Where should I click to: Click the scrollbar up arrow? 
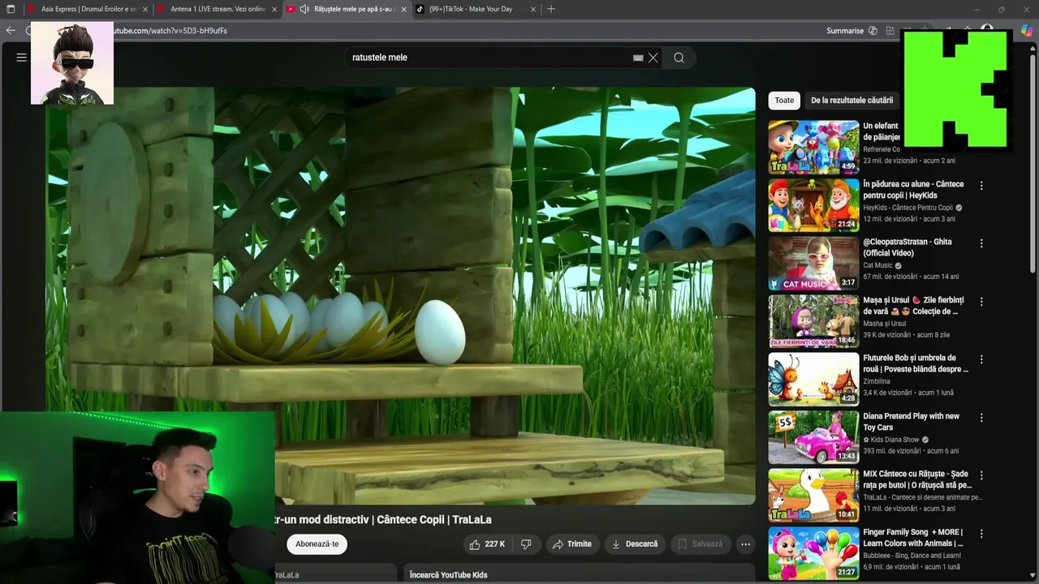coord(1033,50)
